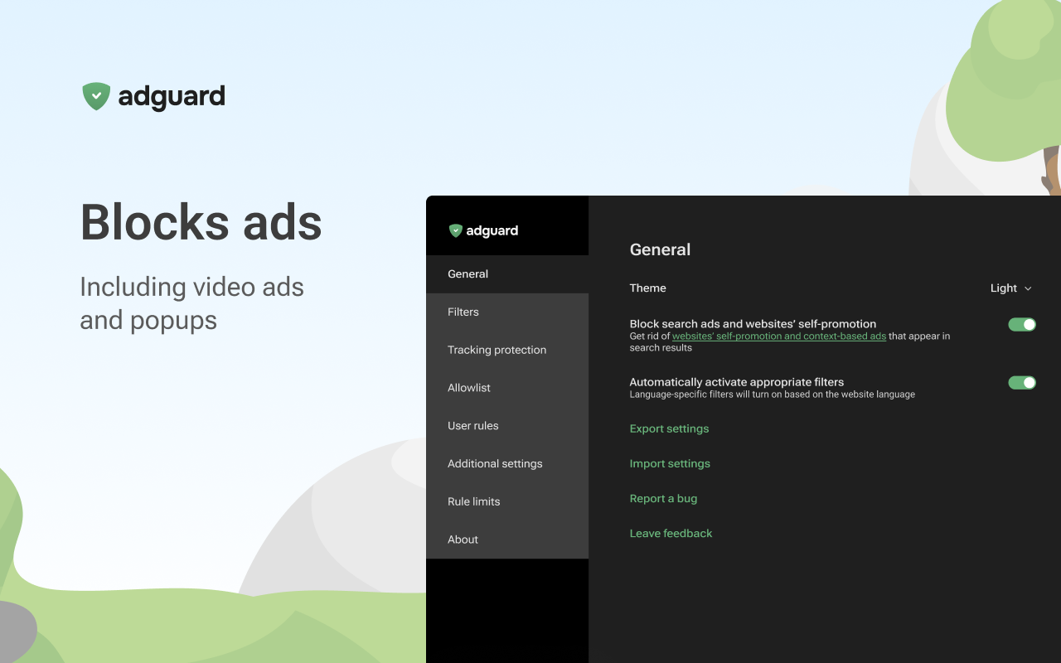Screen dimensions: 1061x663
Task: View the Rule limits section
Action: (x=473, y=501)
